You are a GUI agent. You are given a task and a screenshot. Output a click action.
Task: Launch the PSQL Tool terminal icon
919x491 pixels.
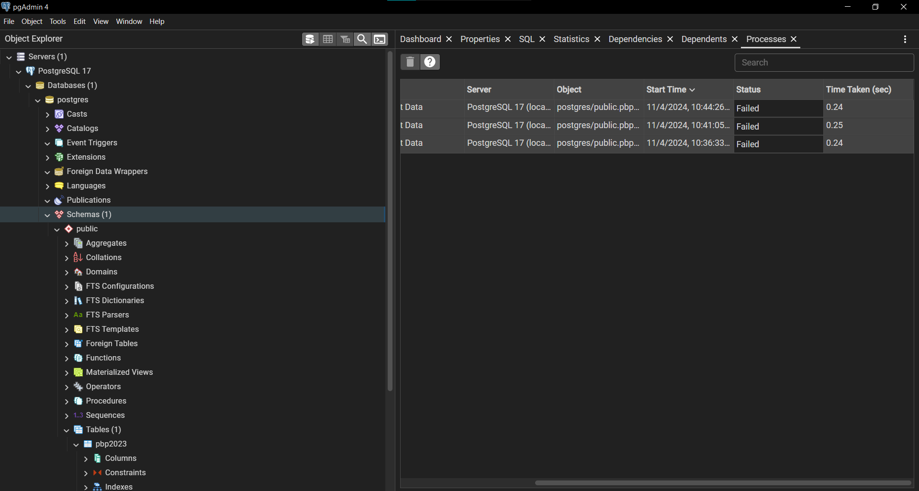(379, 39)
